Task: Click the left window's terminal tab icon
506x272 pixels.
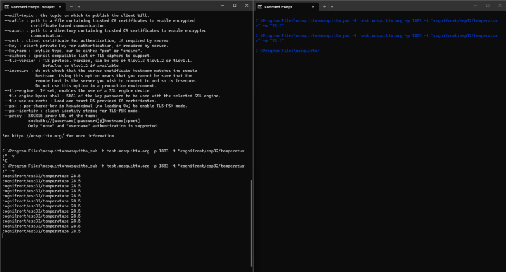Action: point(7,6)
